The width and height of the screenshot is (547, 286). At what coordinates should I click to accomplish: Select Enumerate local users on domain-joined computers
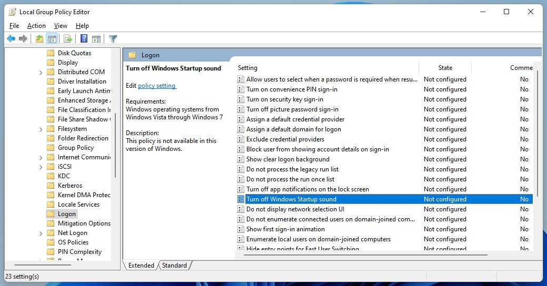[x=319, y=239]
